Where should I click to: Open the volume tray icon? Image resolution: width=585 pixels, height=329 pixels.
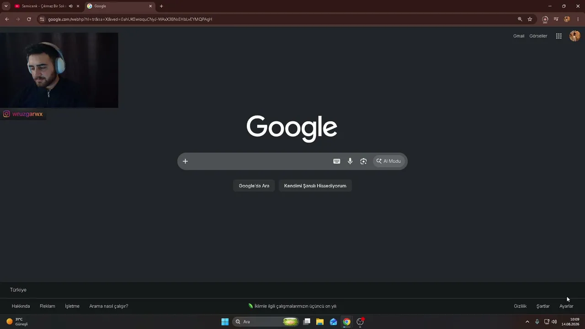554,322
